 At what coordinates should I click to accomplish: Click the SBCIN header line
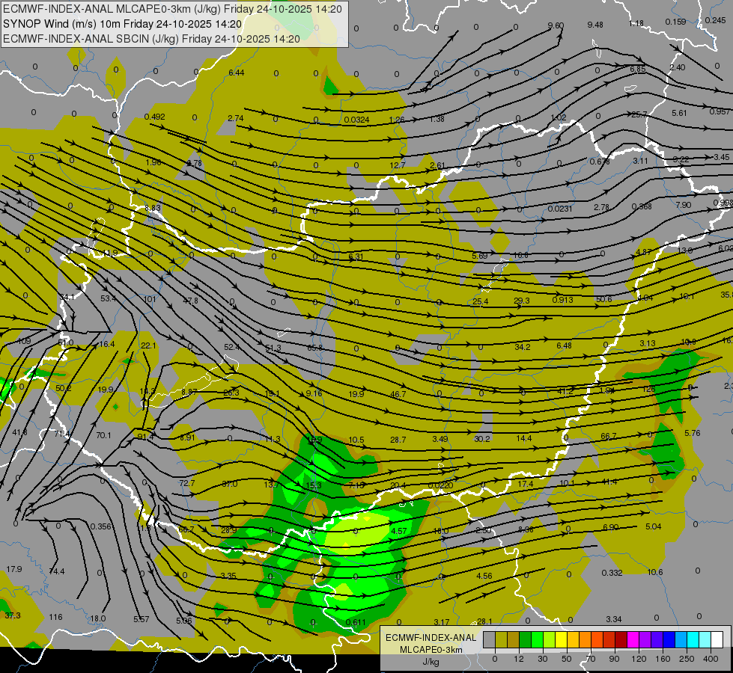pos(151,39)
